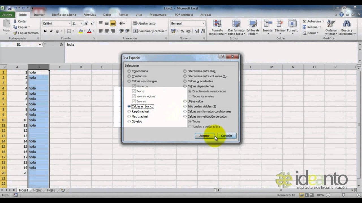Switch to the Hoja2 sheet tab
Screen dimensions: 362x203
pyautogui.click(x=37, y=190)
